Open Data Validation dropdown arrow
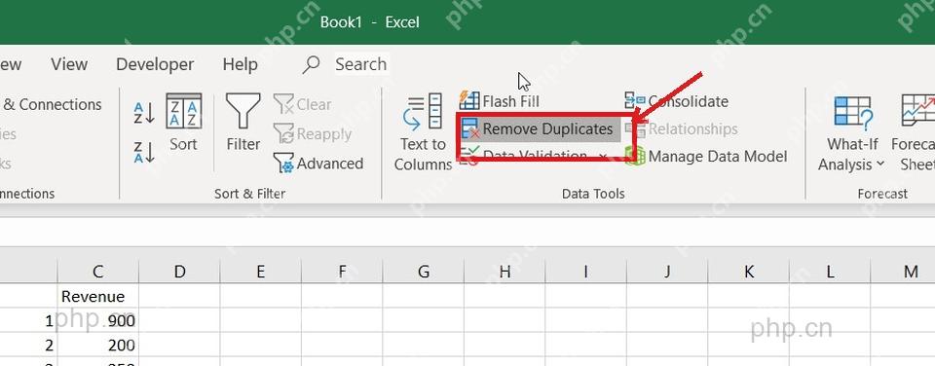 tap(603, 156)
